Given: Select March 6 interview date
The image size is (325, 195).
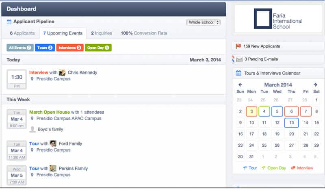Looking at the screenshot, I should click(x=291, y=111).
